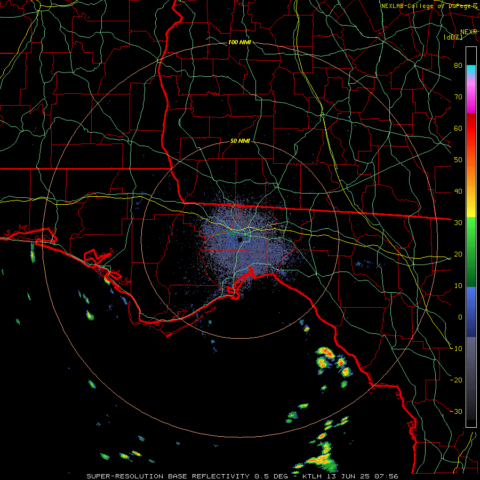Screen dimensions: 480x480
Task: Click the '50 NMI' range ring label
Action: [240, 141]
